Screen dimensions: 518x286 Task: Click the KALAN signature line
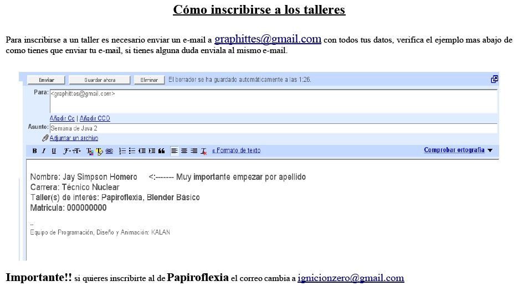pyautogui.click(x=100, y=232)
